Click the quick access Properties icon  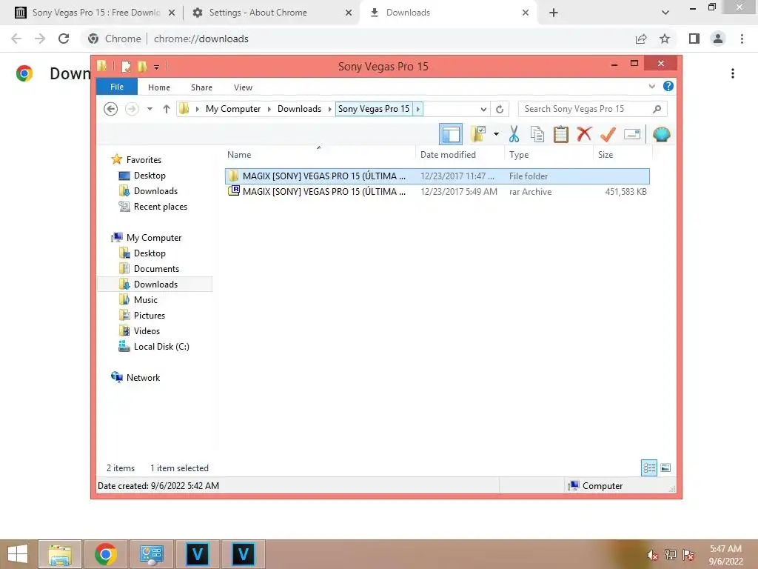(x=126, y=66)
